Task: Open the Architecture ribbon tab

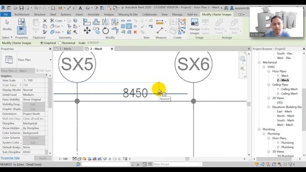Action: point(22,14)
